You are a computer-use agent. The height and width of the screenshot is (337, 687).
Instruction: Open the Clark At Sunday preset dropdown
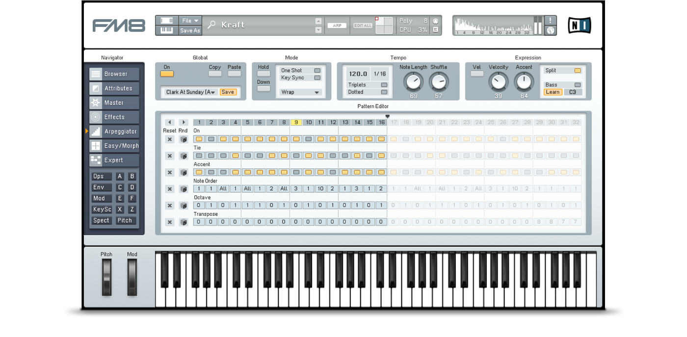(191, 92)
